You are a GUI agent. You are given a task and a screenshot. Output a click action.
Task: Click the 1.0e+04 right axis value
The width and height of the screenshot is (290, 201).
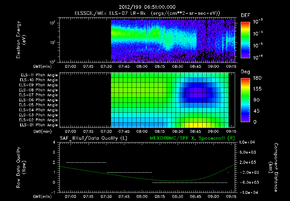pos(247,143)
